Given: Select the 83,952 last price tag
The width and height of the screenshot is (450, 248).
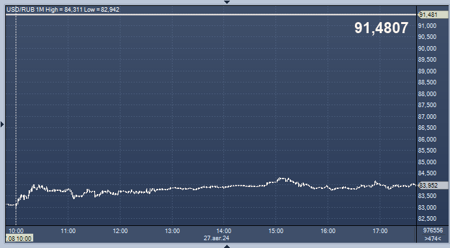Looking at the screenshot, I should click(432, 186).
